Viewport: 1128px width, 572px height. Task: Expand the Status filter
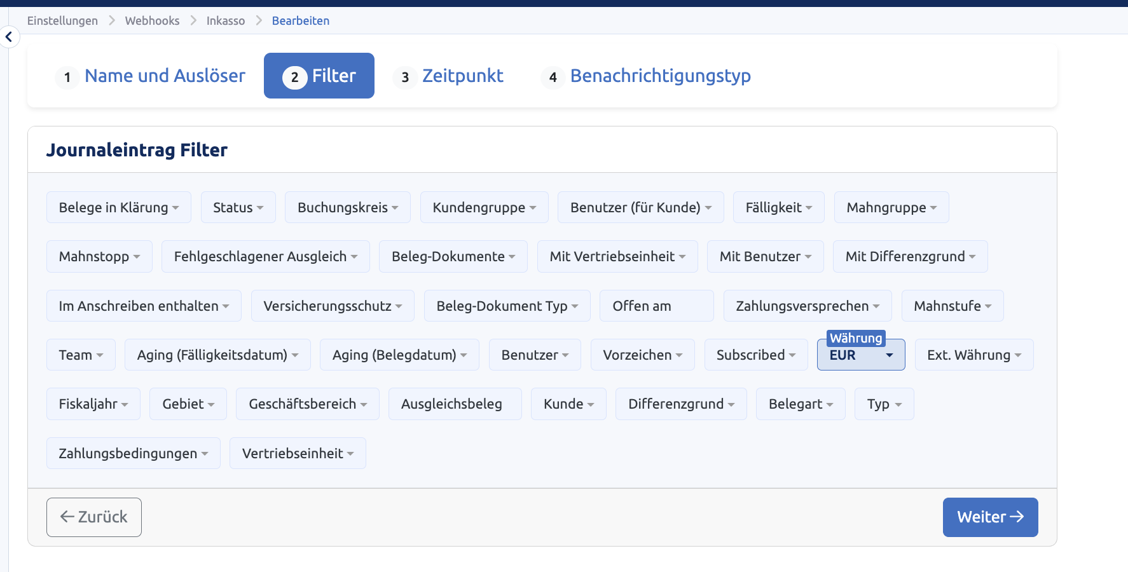(238, 207)
